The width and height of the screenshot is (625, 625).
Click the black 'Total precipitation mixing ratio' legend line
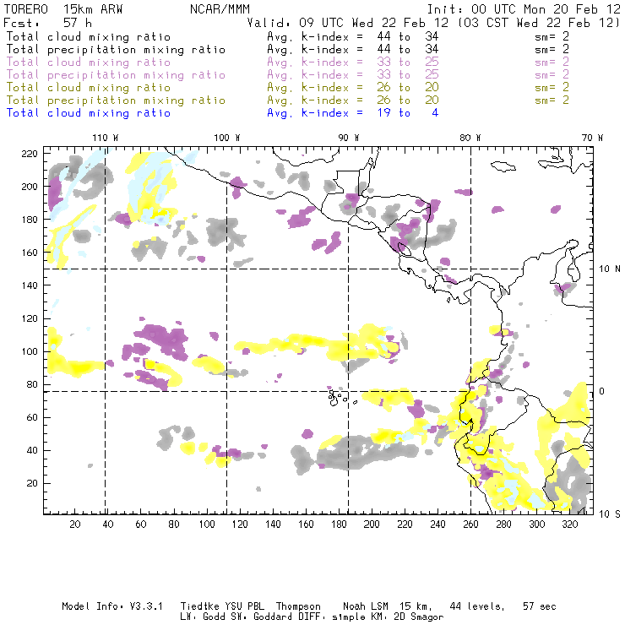116,50
